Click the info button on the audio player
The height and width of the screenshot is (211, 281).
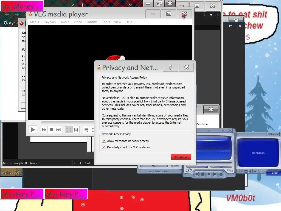(189, 170)
